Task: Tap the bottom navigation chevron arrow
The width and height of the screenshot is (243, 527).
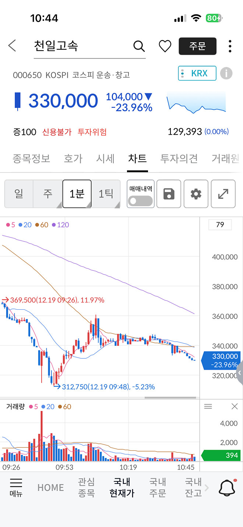Action: [206, 487]
